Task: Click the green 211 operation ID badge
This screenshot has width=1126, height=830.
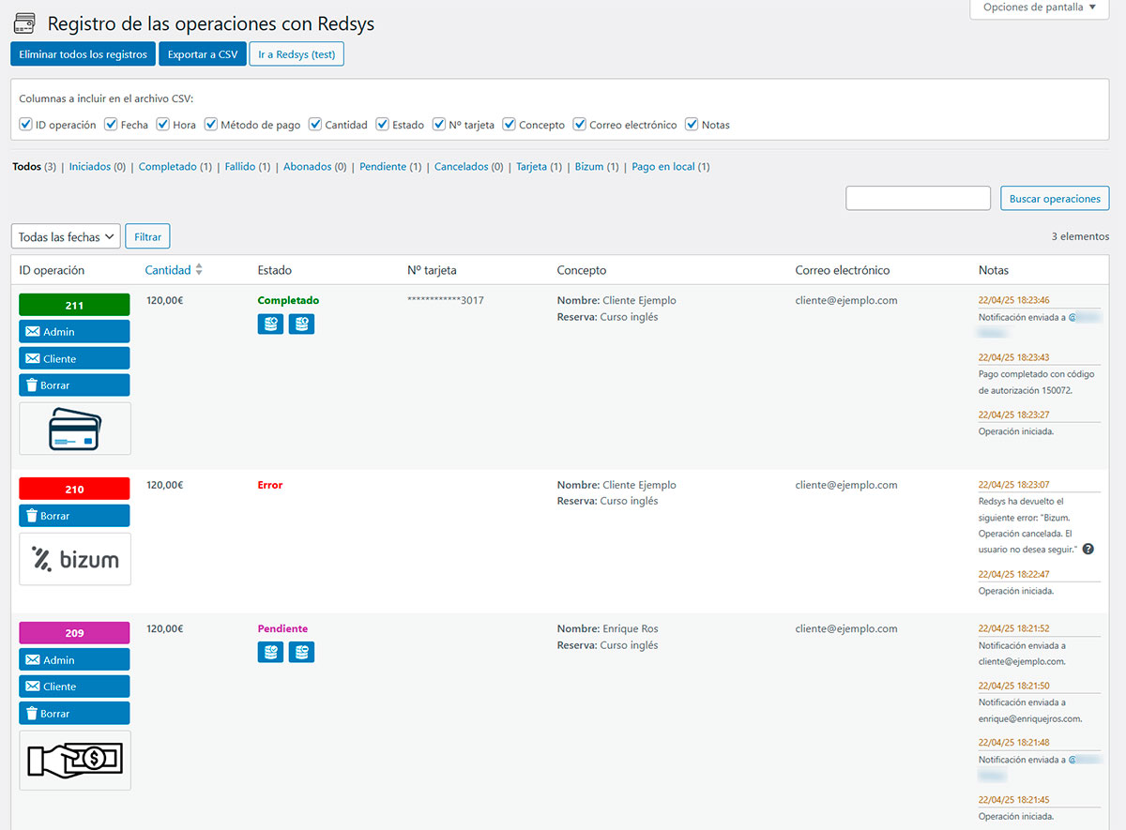Action: (x=74, y=305)
